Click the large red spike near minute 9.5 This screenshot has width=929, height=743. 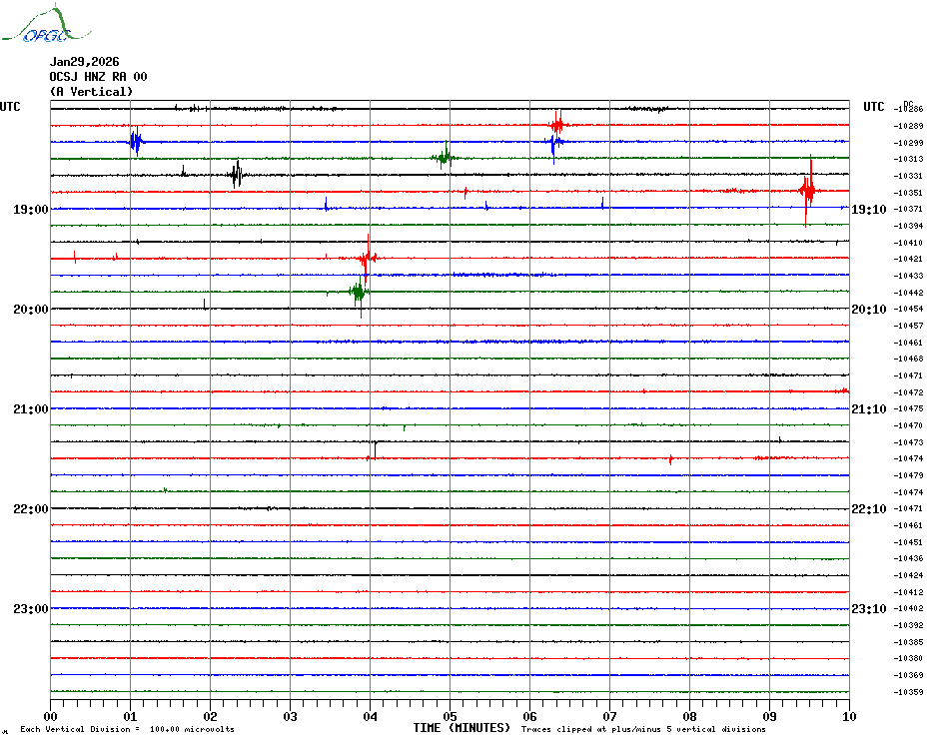click(808, 190)
